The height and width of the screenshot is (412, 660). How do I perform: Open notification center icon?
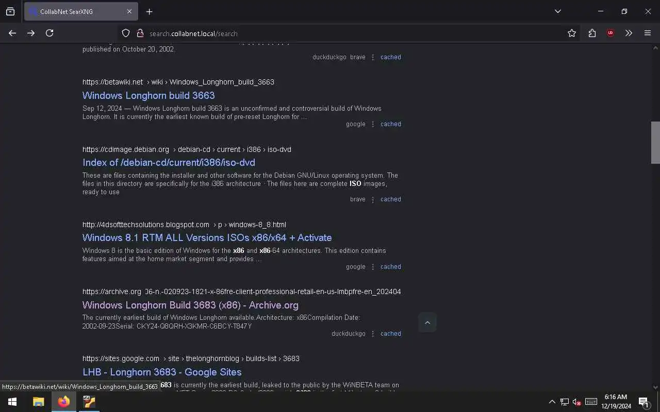coord(643,402)
